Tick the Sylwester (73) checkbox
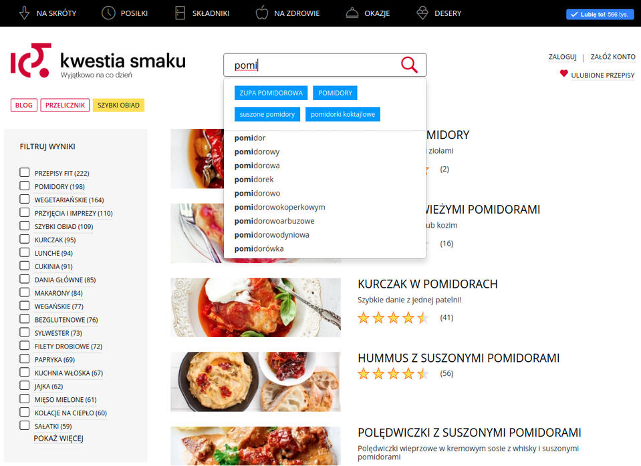The height and width of the screenshot is (466, 641). point(25,332)
